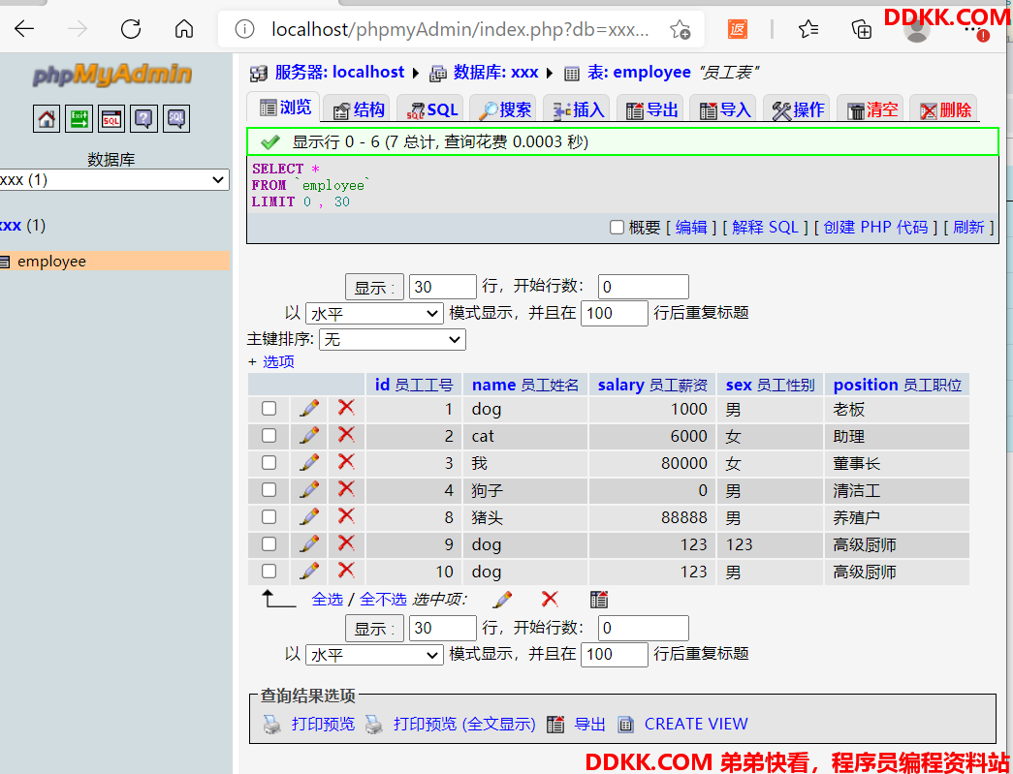This screenshot has height=774, width=1013.
Task: Click the log out Exit icon
Action: point(79,119)
